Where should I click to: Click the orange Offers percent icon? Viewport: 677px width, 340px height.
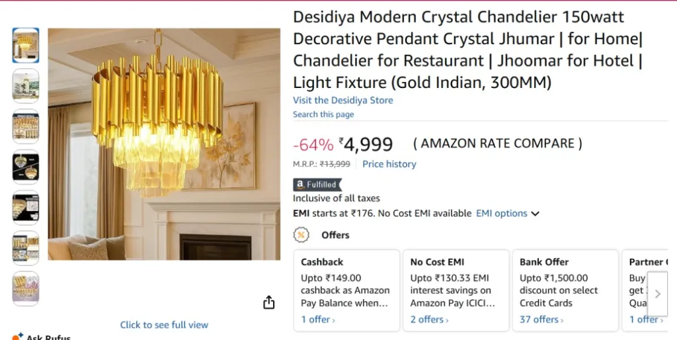(301, 235)
